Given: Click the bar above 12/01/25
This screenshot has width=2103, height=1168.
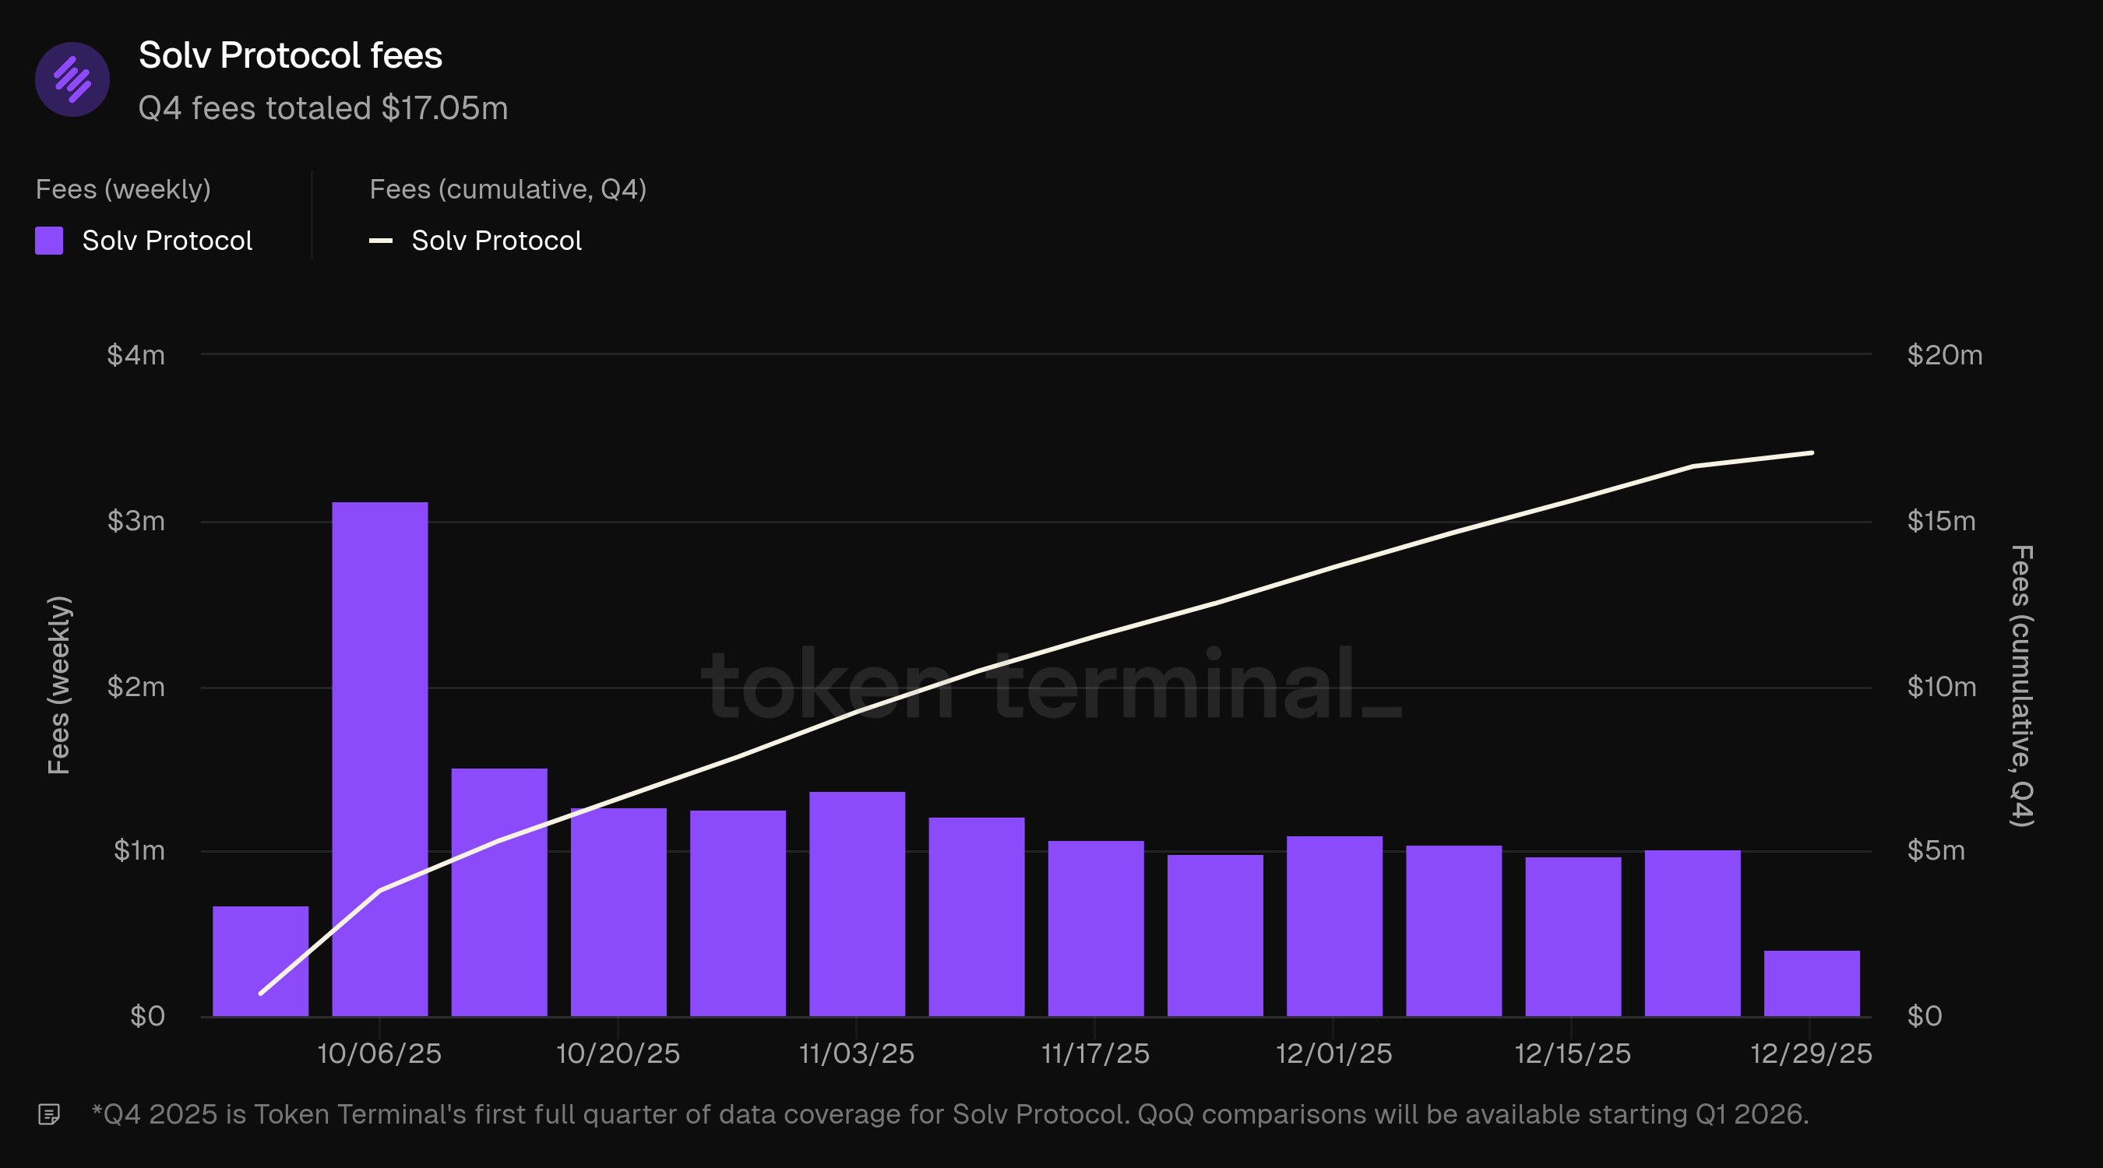Looking at the screenshot, I should [x=1334, y=926].
